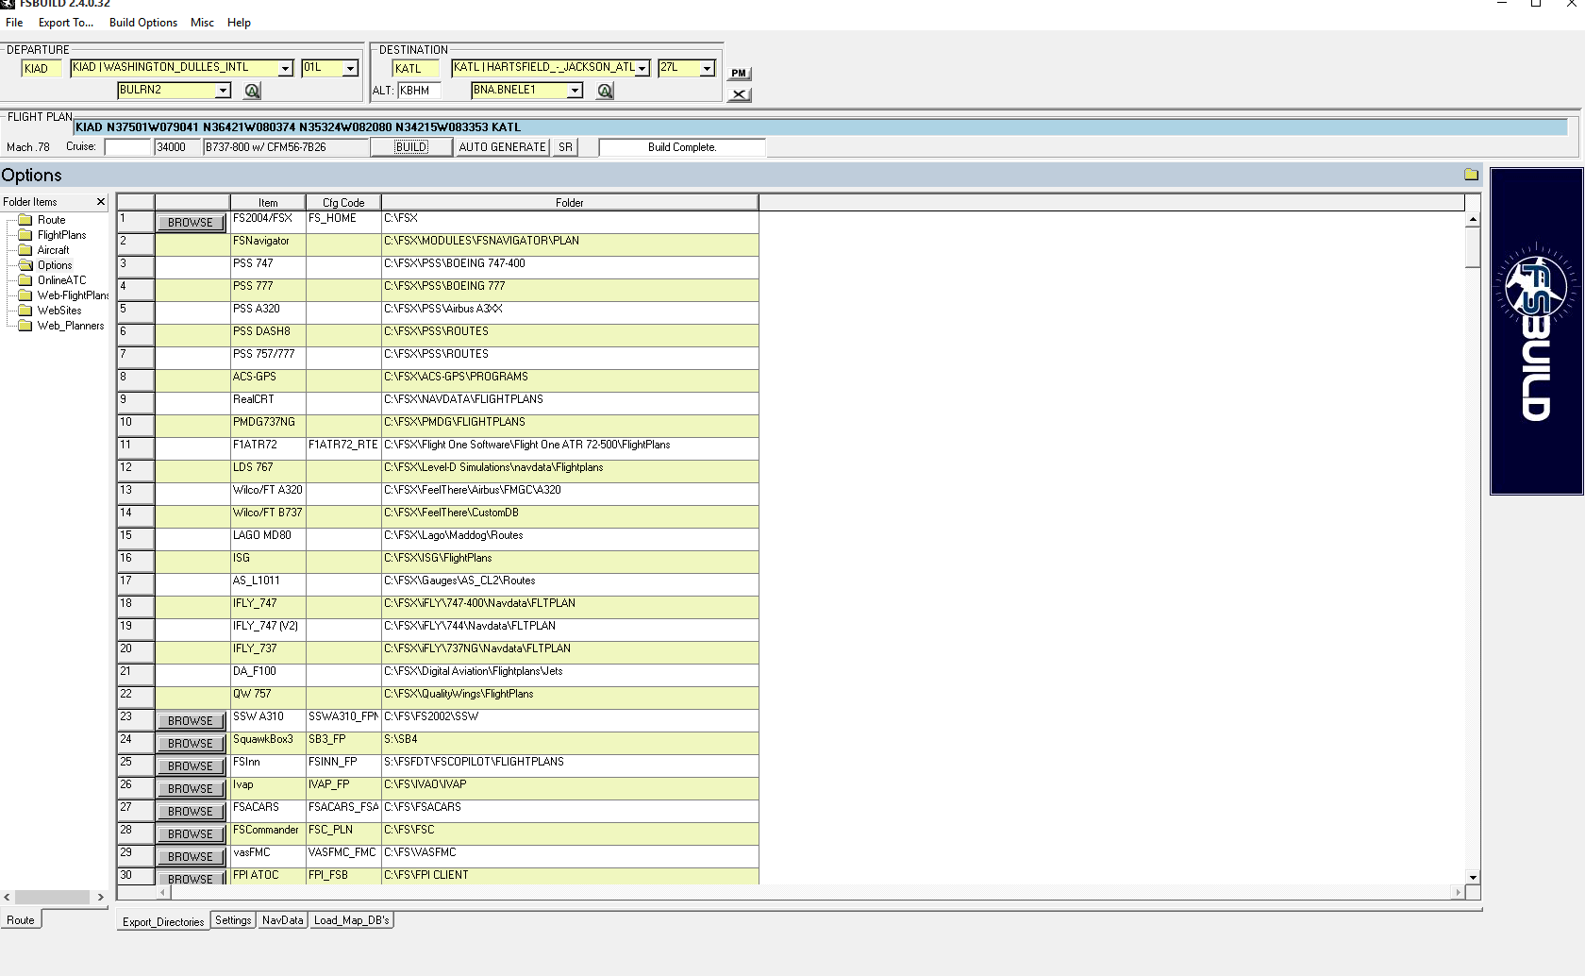Open the Export To... menu
Image resolution: width=1585 pixels, height=976 pixels.
point(66,23)
